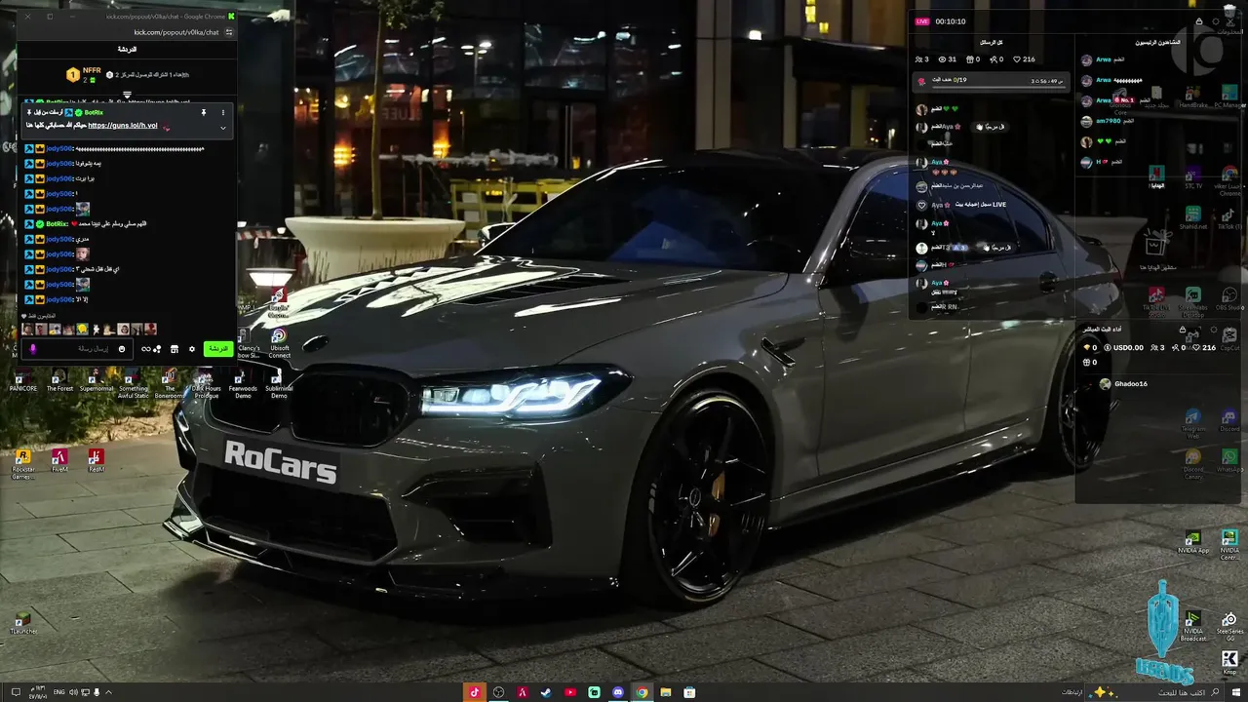1248x702 pixels.
Task: Open Steam from the taskbar
Action: click(x=546, y=692)
